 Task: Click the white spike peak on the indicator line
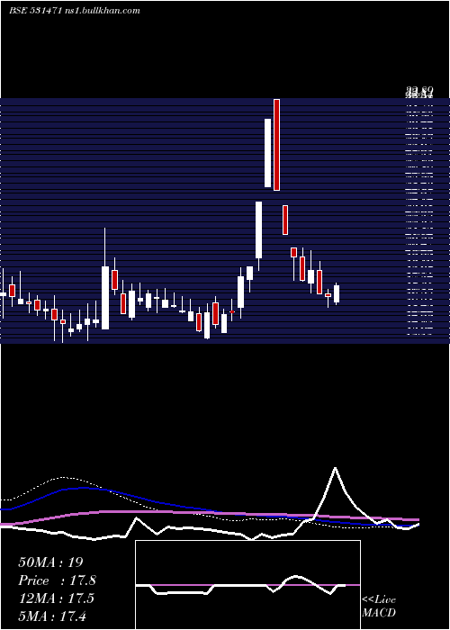[335, 469]
